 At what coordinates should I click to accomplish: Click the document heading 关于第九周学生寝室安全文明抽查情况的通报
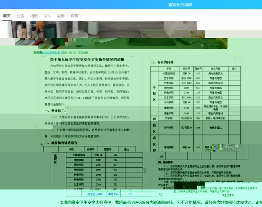tap(87, 60)
